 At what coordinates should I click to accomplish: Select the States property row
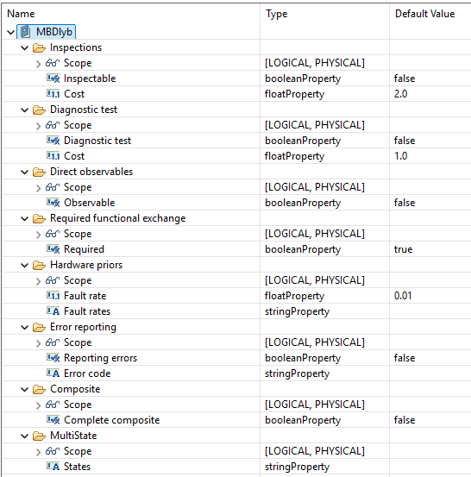(x=236, y=467)
